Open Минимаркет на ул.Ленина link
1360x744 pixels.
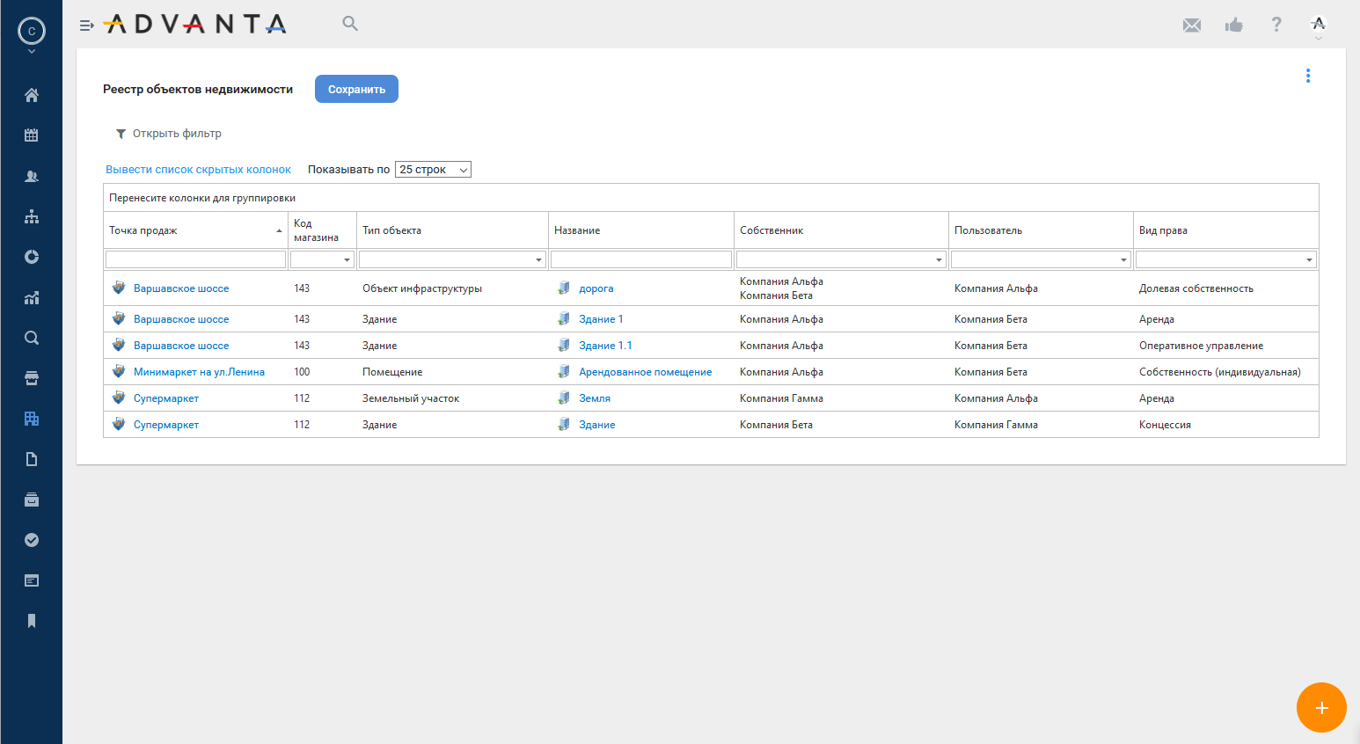click(199, 372)
